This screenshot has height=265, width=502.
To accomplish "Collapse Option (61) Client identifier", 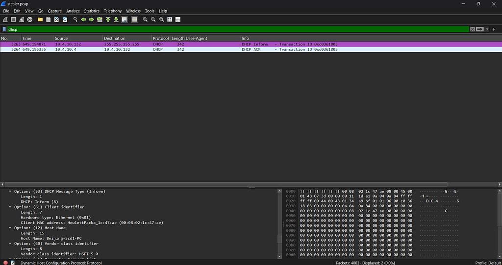I will [10, 207].
